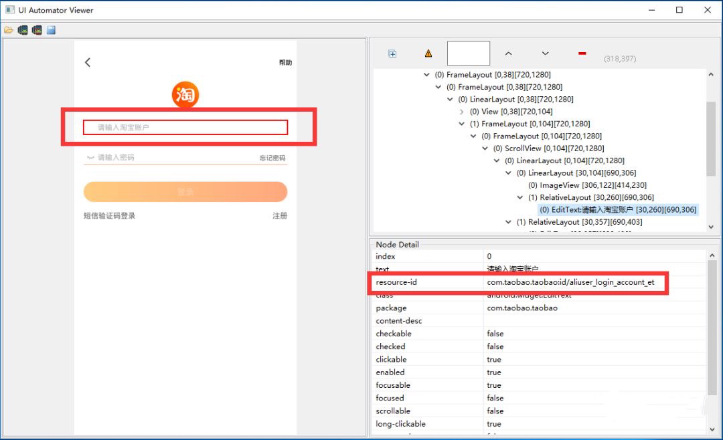Viewport: 723px width, 440px height.
Task: Click the back arrow in the phone screenshot
Action: [88, 62]
